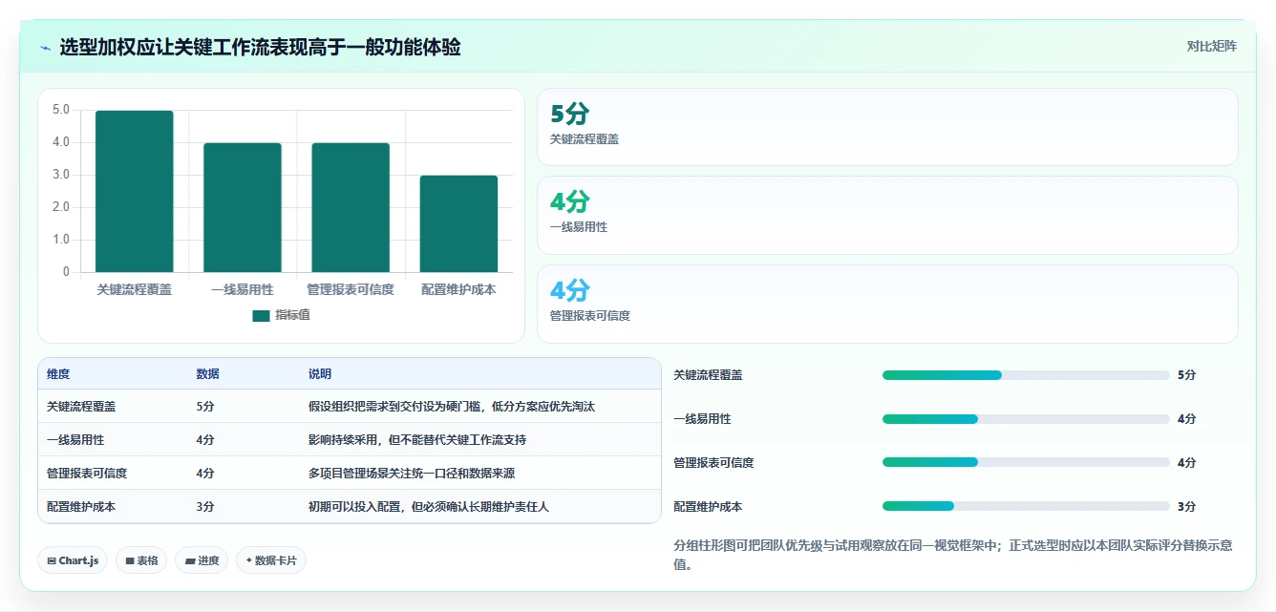Click the 配置维护成本 x-axis label under the chart
The height and width of the screenshot is (612, 1276).
click(x=458, y=289)
